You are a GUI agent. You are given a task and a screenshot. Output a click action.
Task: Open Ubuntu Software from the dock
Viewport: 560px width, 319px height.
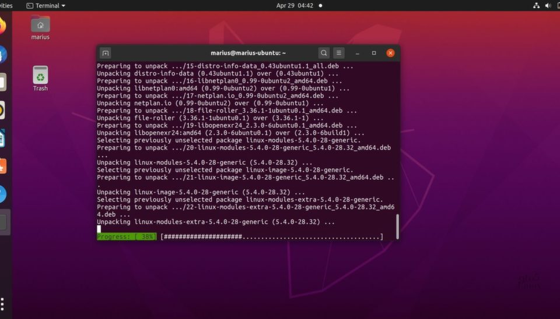[2, 166]
